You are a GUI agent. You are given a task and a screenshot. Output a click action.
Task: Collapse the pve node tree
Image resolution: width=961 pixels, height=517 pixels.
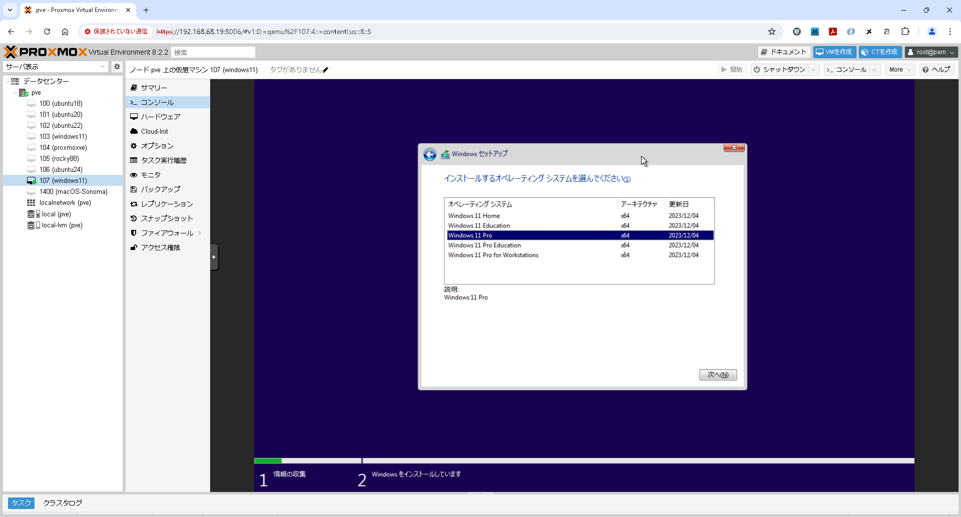(x=16, y=93)
